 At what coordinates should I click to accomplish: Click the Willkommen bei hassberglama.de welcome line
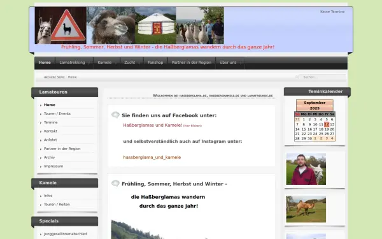point(213,96)
